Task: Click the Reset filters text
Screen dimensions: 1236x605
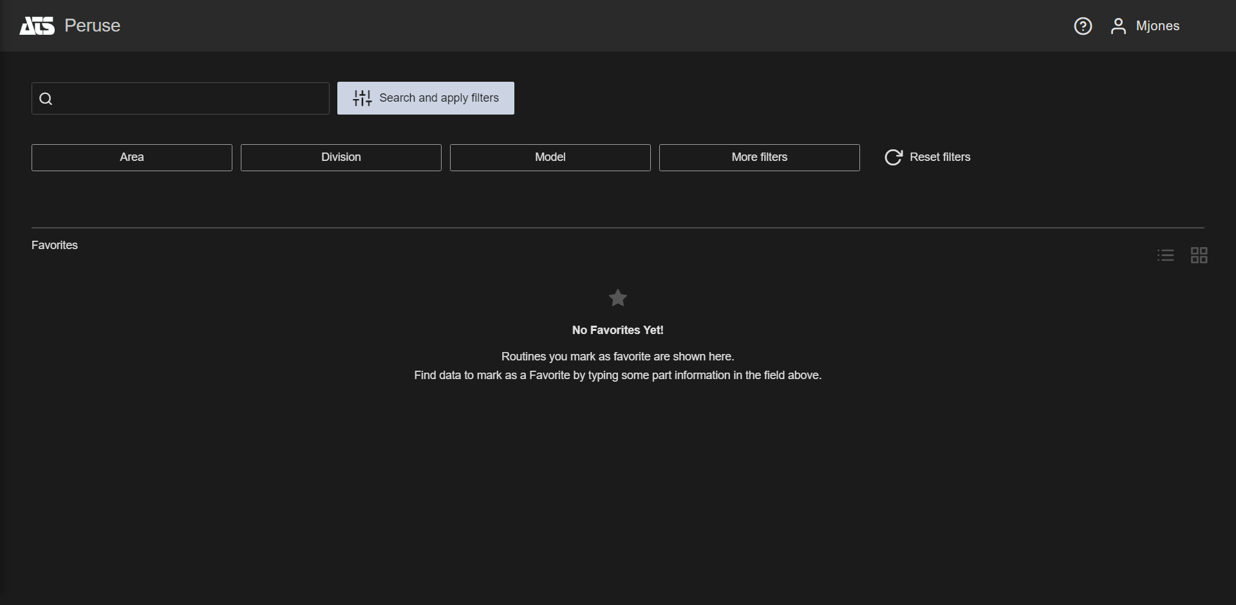Action: point(940,157)
